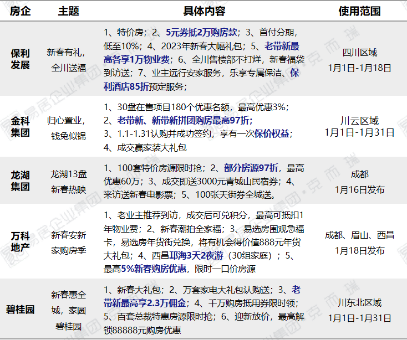Viewport: 407px width, 340px height.
Task: Click theme text 新春惠全城，家圆碧桂园
Action: pyautogui.click(x=69, y=311)
